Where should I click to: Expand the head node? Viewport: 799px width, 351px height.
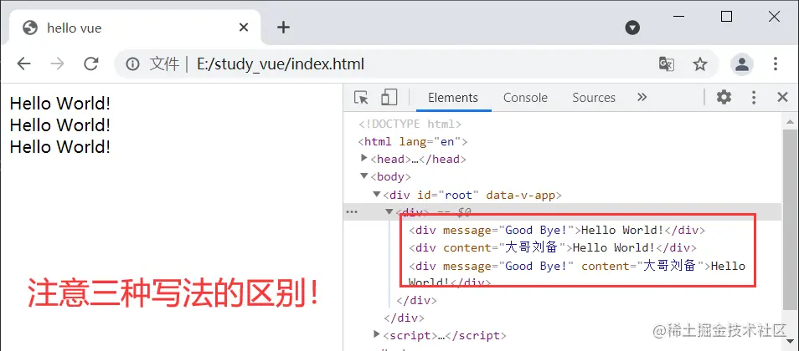[x=363, y=158]
